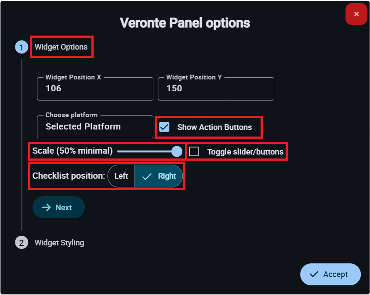The image size is (370, 295).
Task: Enable the Toggle slider/buttons checkbox
Action: [x=194, y=152]
